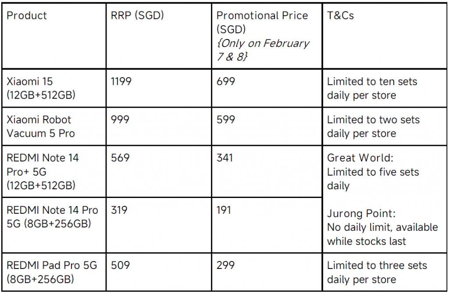Click the Product column header cell
449x293 pixels.
54,36
